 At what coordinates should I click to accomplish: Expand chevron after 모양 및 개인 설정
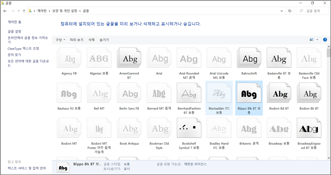coord(81,11)
